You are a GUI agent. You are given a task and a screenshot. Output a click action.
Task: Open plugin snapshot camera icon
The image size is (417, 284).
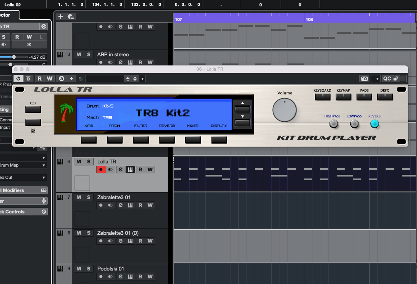coord(365,79)
